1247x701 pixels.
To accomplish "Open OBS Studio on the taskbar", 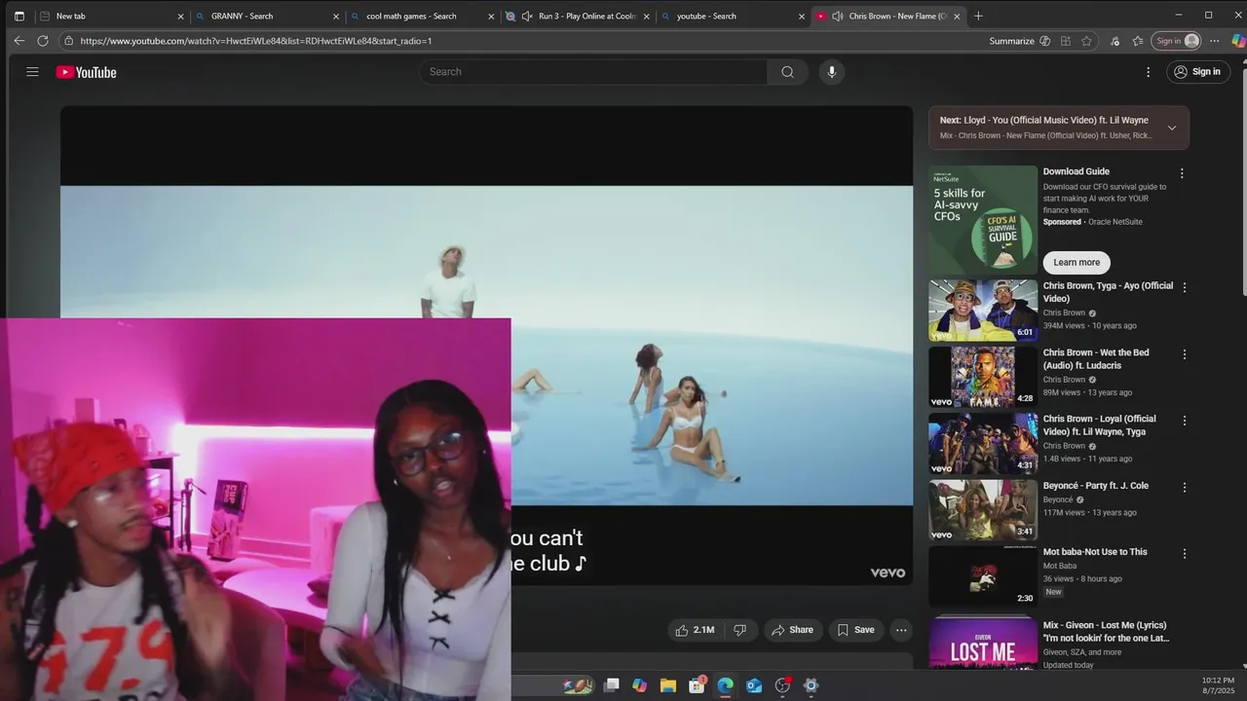I will (x=782, y=685).
